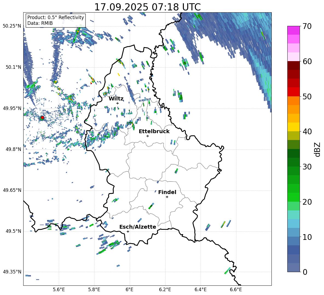Click the 5.6°E longitude label
The image size is (324, 295).
pyautogui.click(x=59, y=290)
